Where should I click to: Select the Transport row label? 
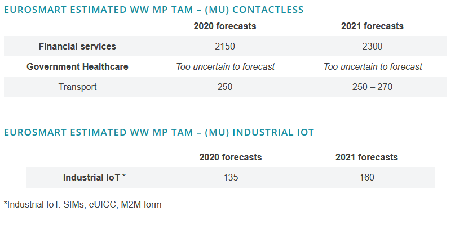point(77,87)
